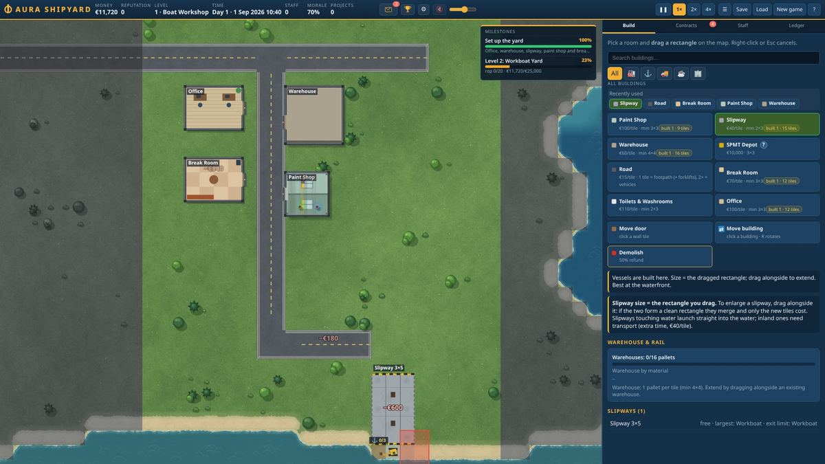
Task: Select the SPMT Depot building card
Action: [x=767, y=148]
